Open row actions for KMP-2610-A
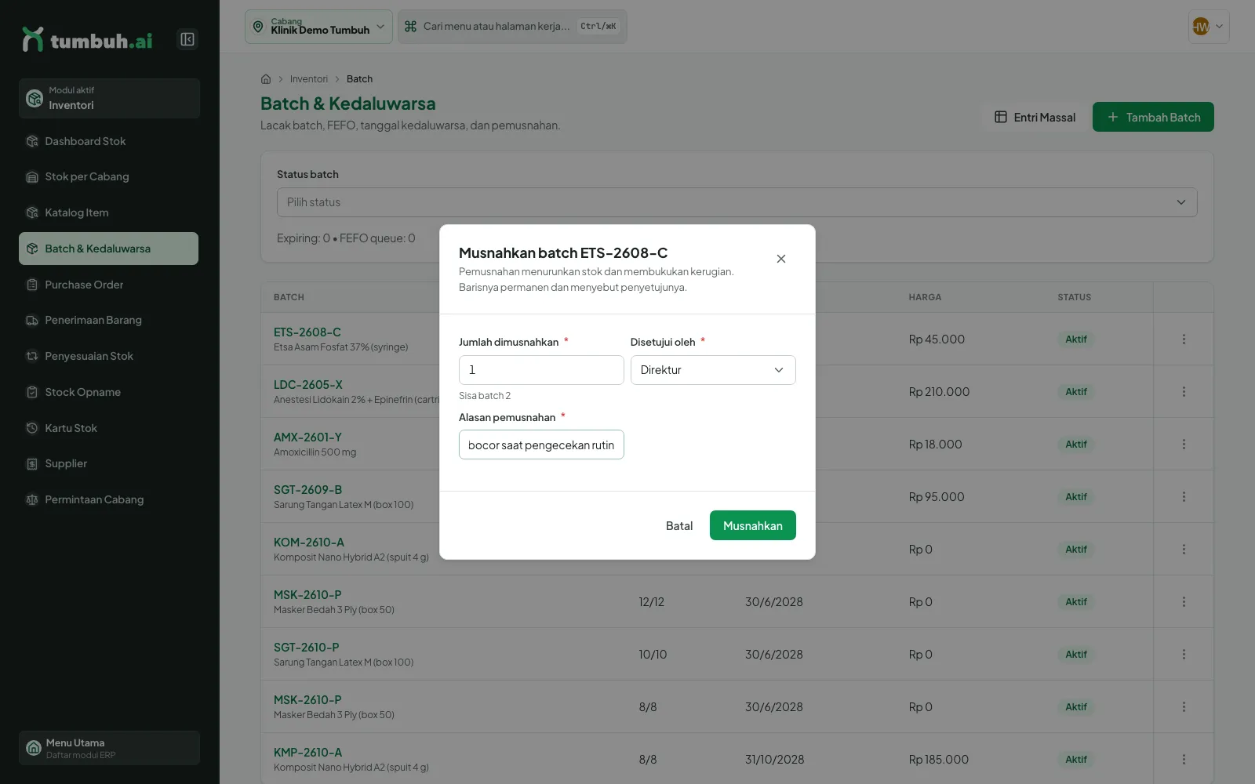 (1184, 760)
